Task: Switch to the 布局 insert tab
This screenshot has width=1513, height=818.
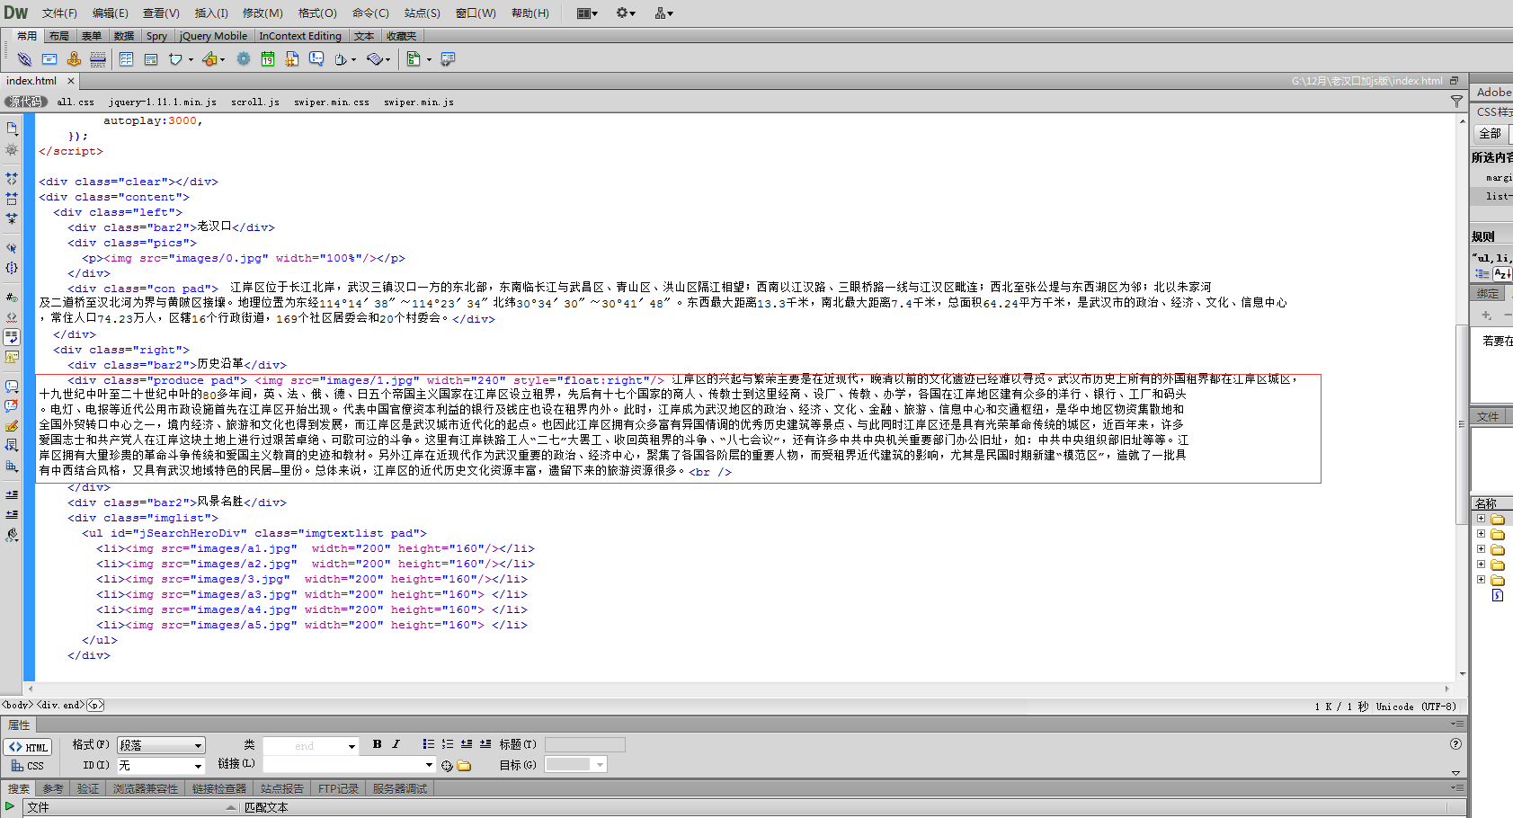Action: [x=59, y=36]
